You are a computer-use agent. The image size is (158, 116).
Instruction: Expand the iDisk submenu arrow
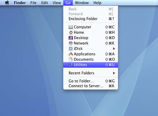point(114,49)
